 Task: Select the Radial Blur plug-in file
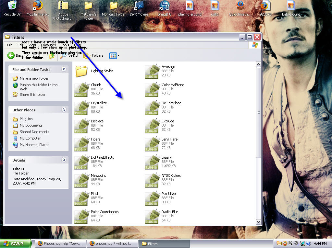[162, 217]
